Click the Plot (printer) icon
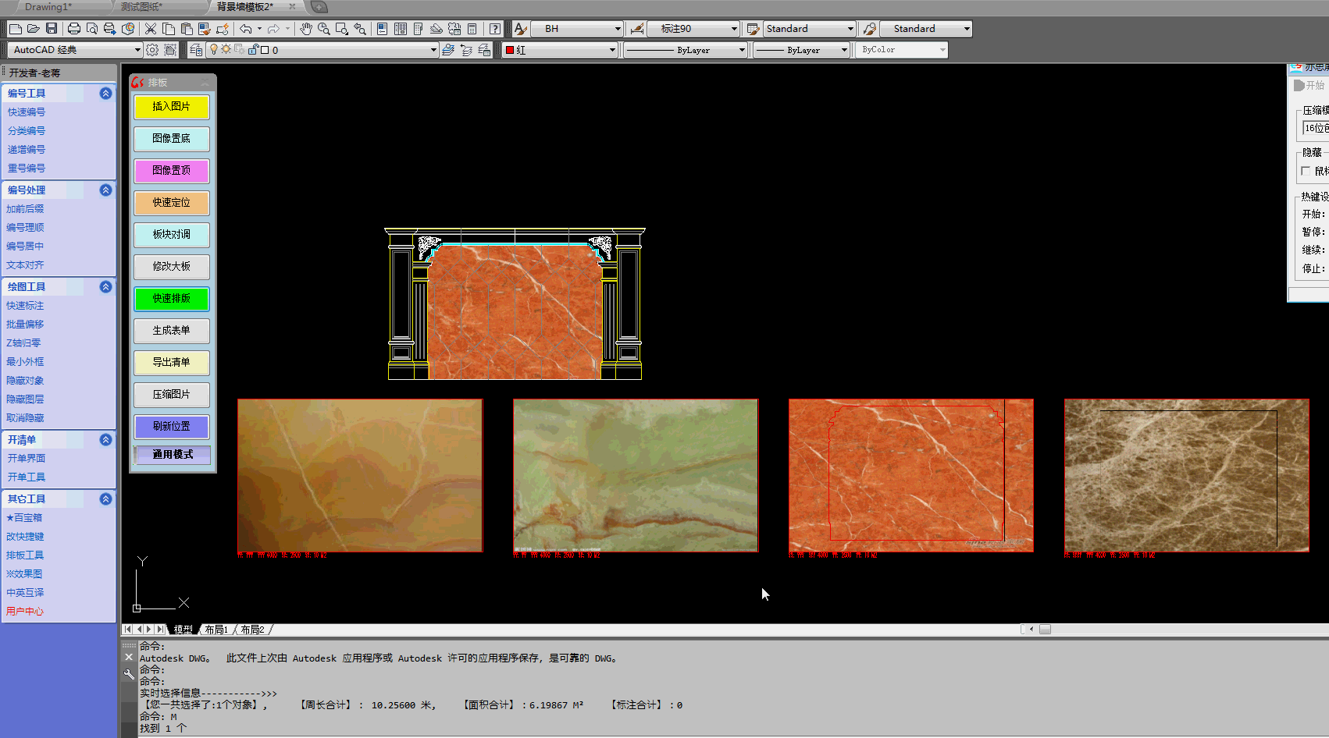 point(74,29)
